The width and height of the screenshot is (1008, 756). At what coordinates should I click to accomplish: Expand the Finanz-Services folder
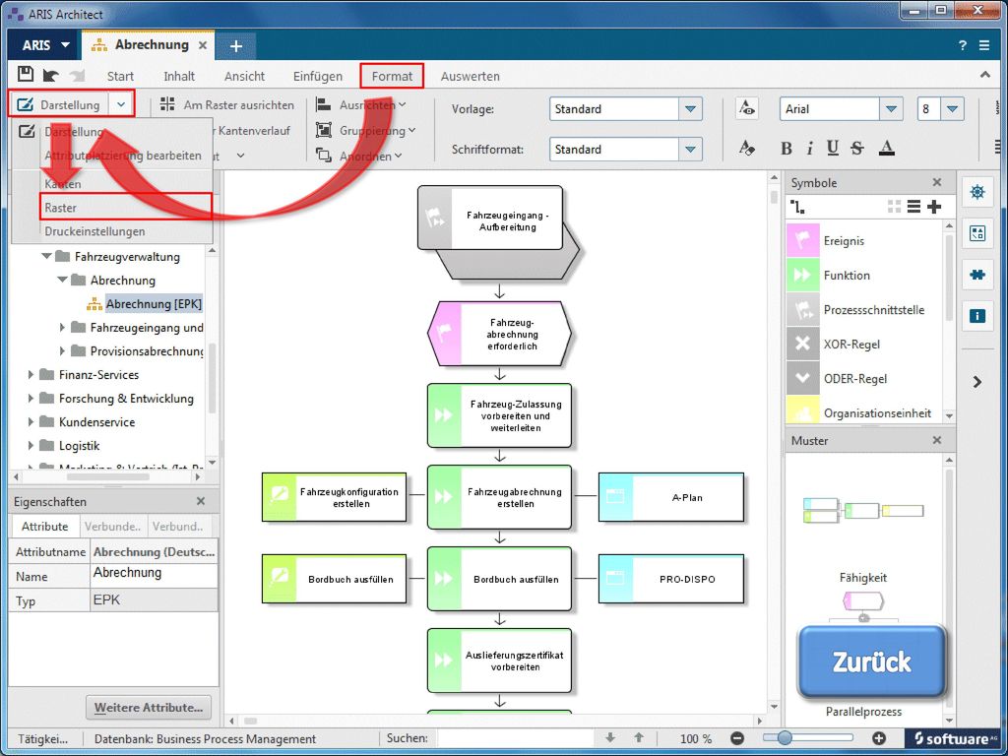point(31,374)
